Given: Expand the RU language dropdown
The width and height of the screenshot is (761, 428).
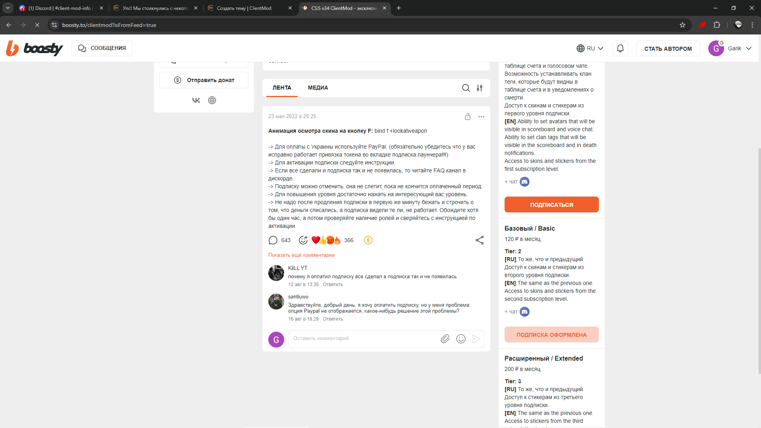Looking at the screenshot, I should (590, 48).
